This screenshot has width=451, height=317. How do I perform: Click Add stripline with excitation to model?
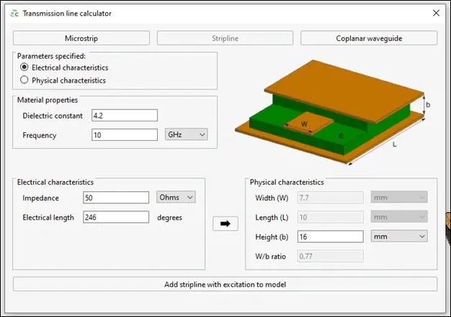[x=225, y=284]
